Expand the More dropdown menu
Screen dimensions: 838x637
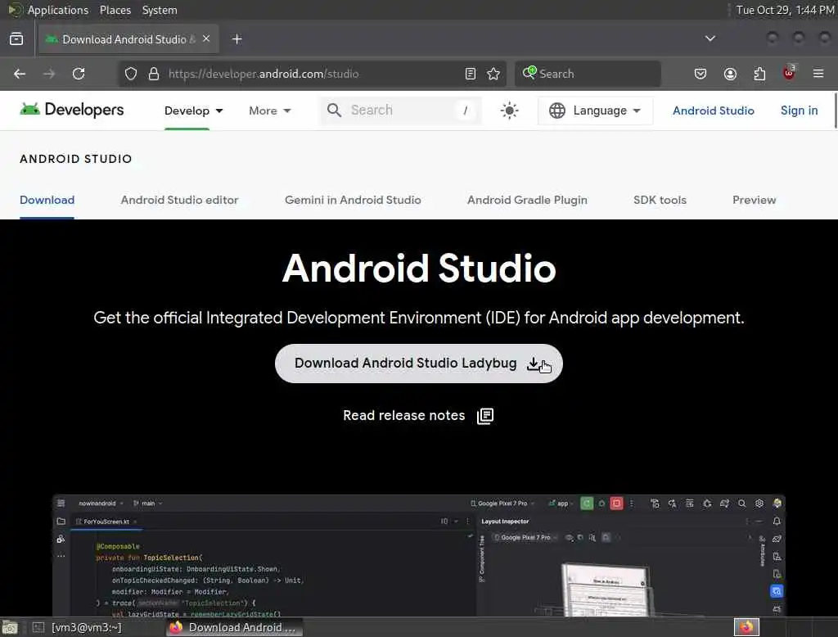tap(270, 111)
